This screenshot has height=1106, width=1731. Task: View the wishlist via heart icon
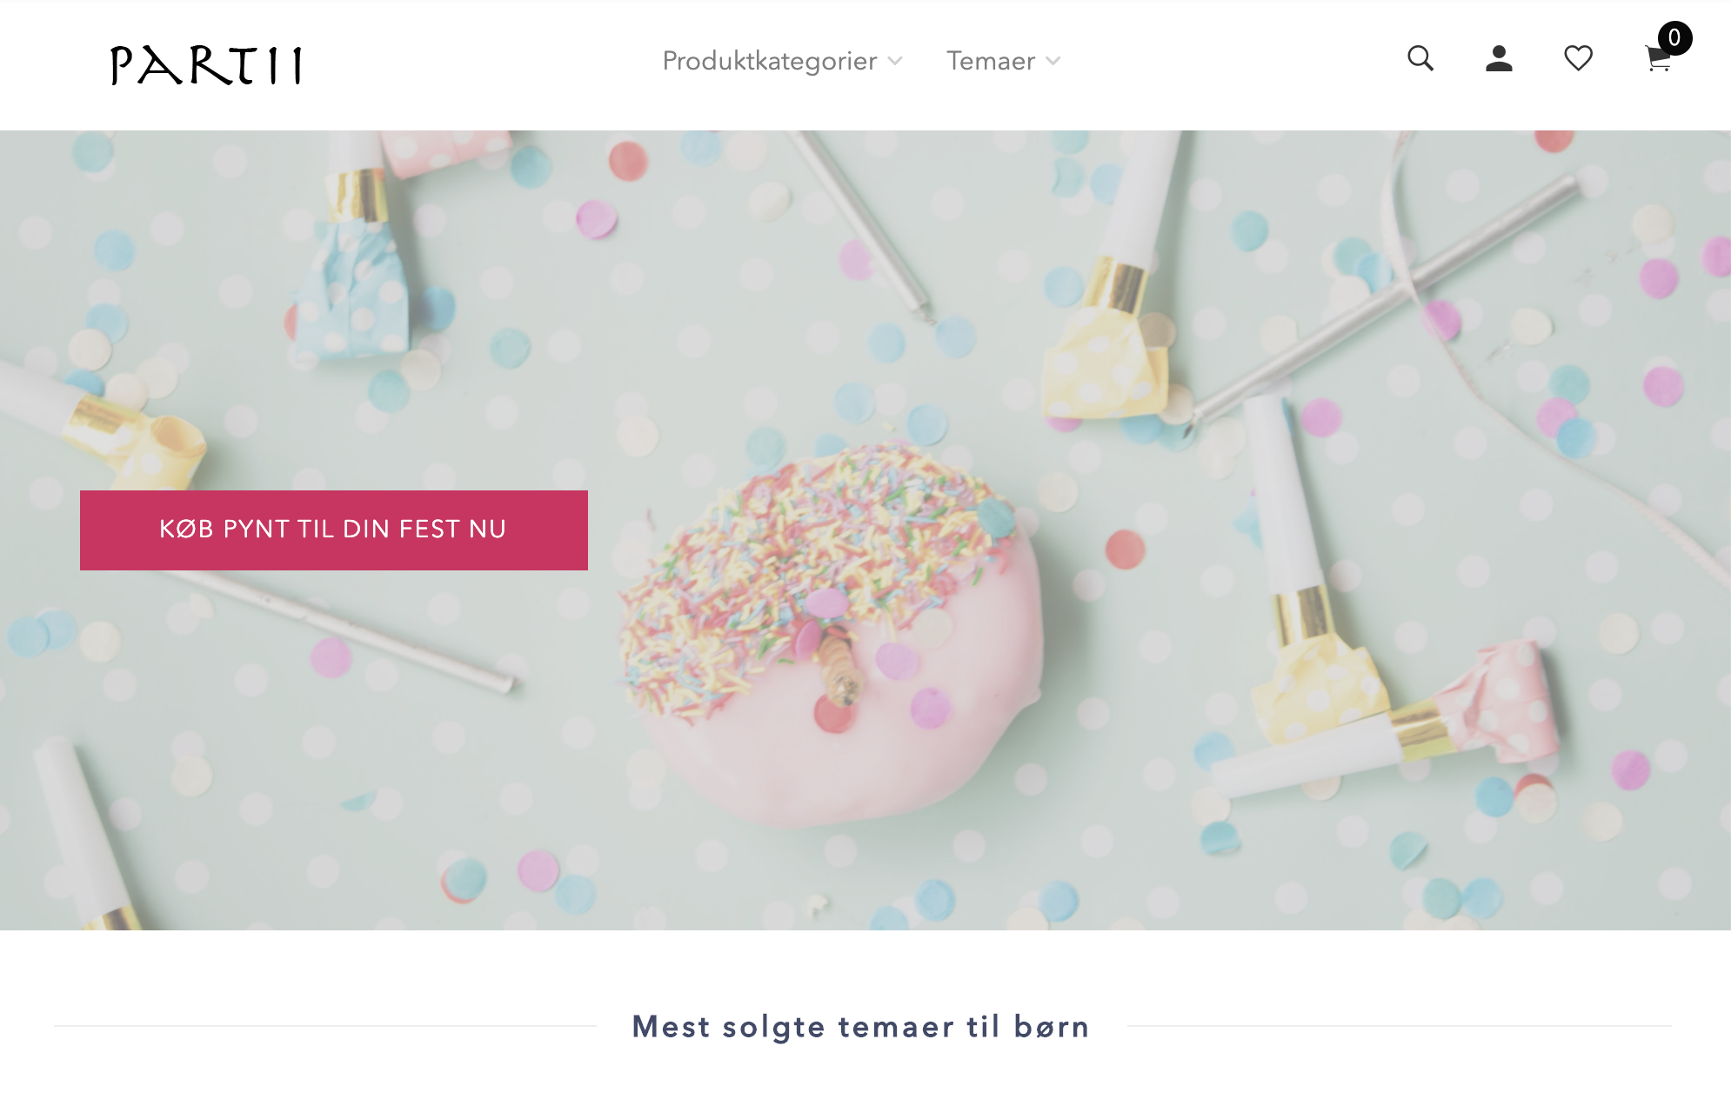click(1578, 58)
